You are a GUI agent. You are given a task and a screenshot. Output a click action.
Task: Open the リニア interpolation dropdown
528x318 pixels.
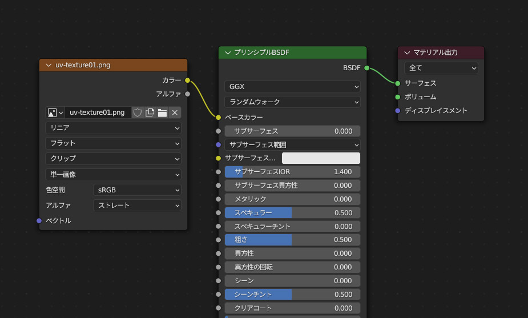(x=113, y=128)
